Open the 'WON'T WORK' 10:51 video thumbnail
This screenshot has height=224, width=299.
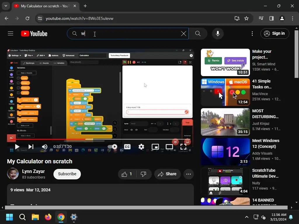tap(225, 62)
